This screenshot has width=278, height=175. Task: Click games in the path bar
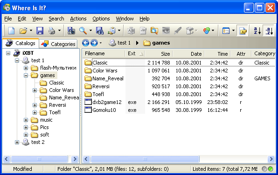pyautogui.click(x=157, y=43)
